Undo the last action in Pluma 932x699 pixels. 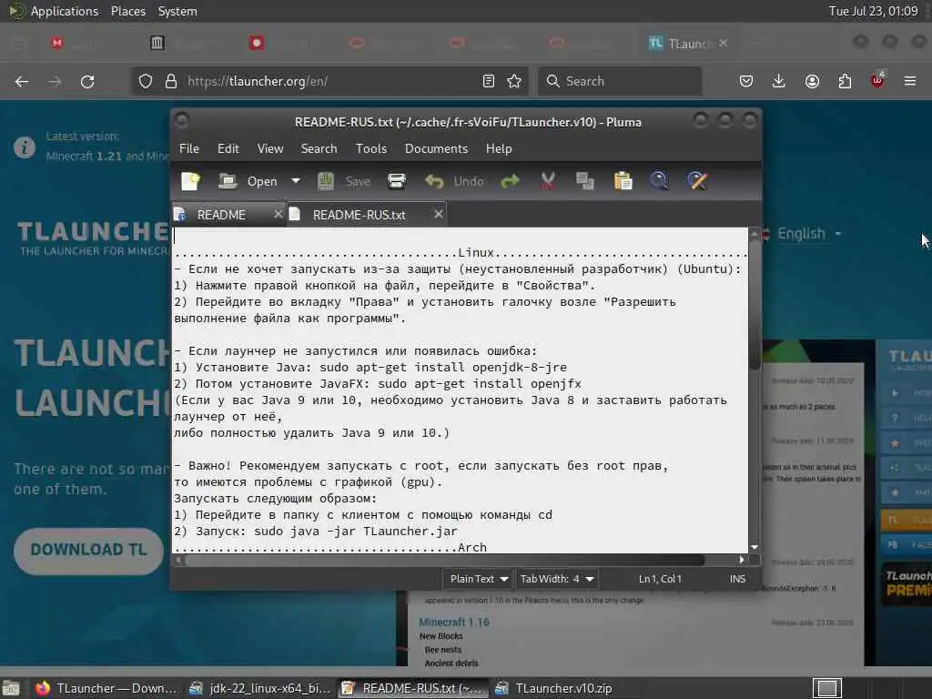[x=454, y=181]
